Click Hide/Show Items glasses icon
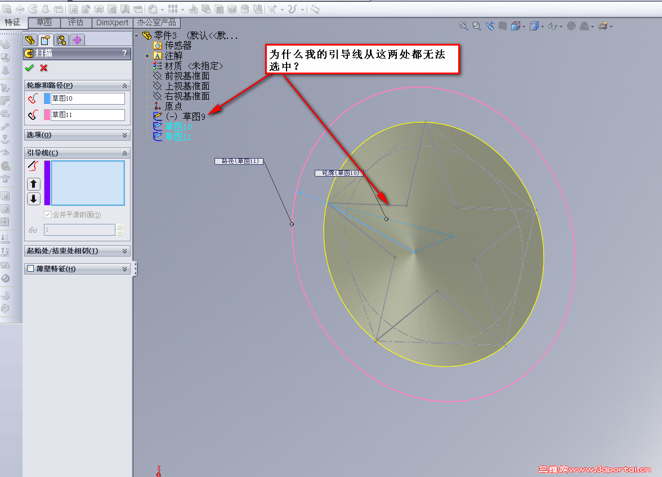The image size is (662, 477). (x=553, y=26)
